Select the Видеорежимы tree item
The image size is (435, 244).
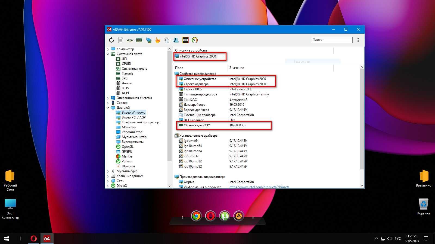coord(132,142)
